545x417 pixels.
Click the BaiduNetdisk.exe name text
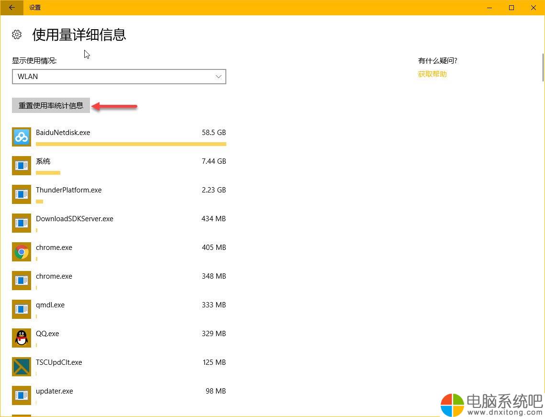[63, 133]
